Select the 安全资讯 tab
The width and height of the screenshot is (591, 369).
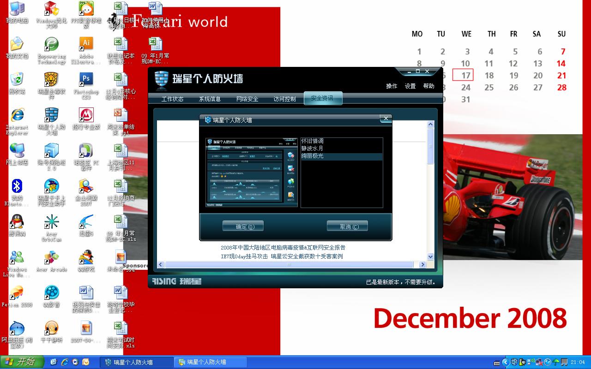(322, 98)
